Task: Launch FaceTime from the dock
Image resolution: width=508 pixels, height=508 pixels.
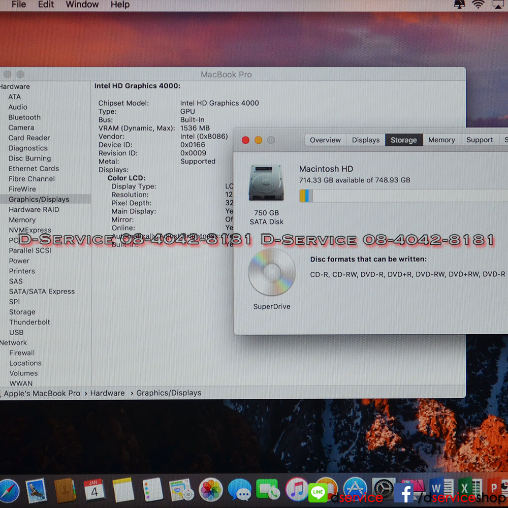Action: click(x=268, y=489)
